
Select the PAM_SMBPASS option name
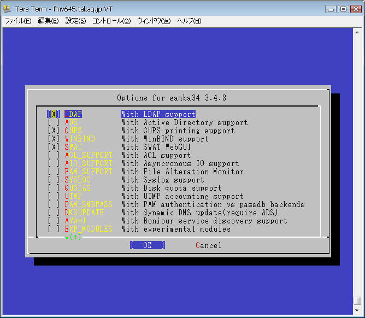coord(89,204)
